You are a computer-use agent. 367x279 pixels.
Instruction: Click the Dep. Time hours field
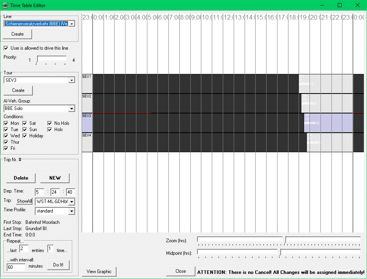pyautogui.click(x=39, y=192)
